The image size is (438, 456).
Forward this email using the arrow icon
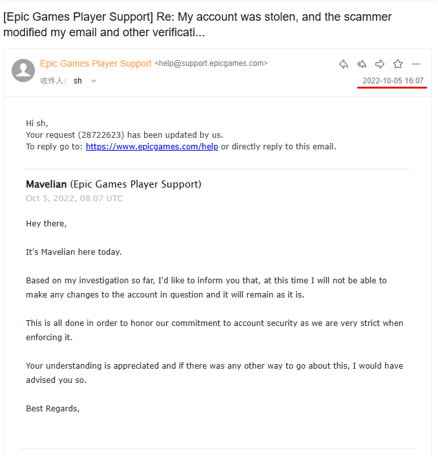380,64
